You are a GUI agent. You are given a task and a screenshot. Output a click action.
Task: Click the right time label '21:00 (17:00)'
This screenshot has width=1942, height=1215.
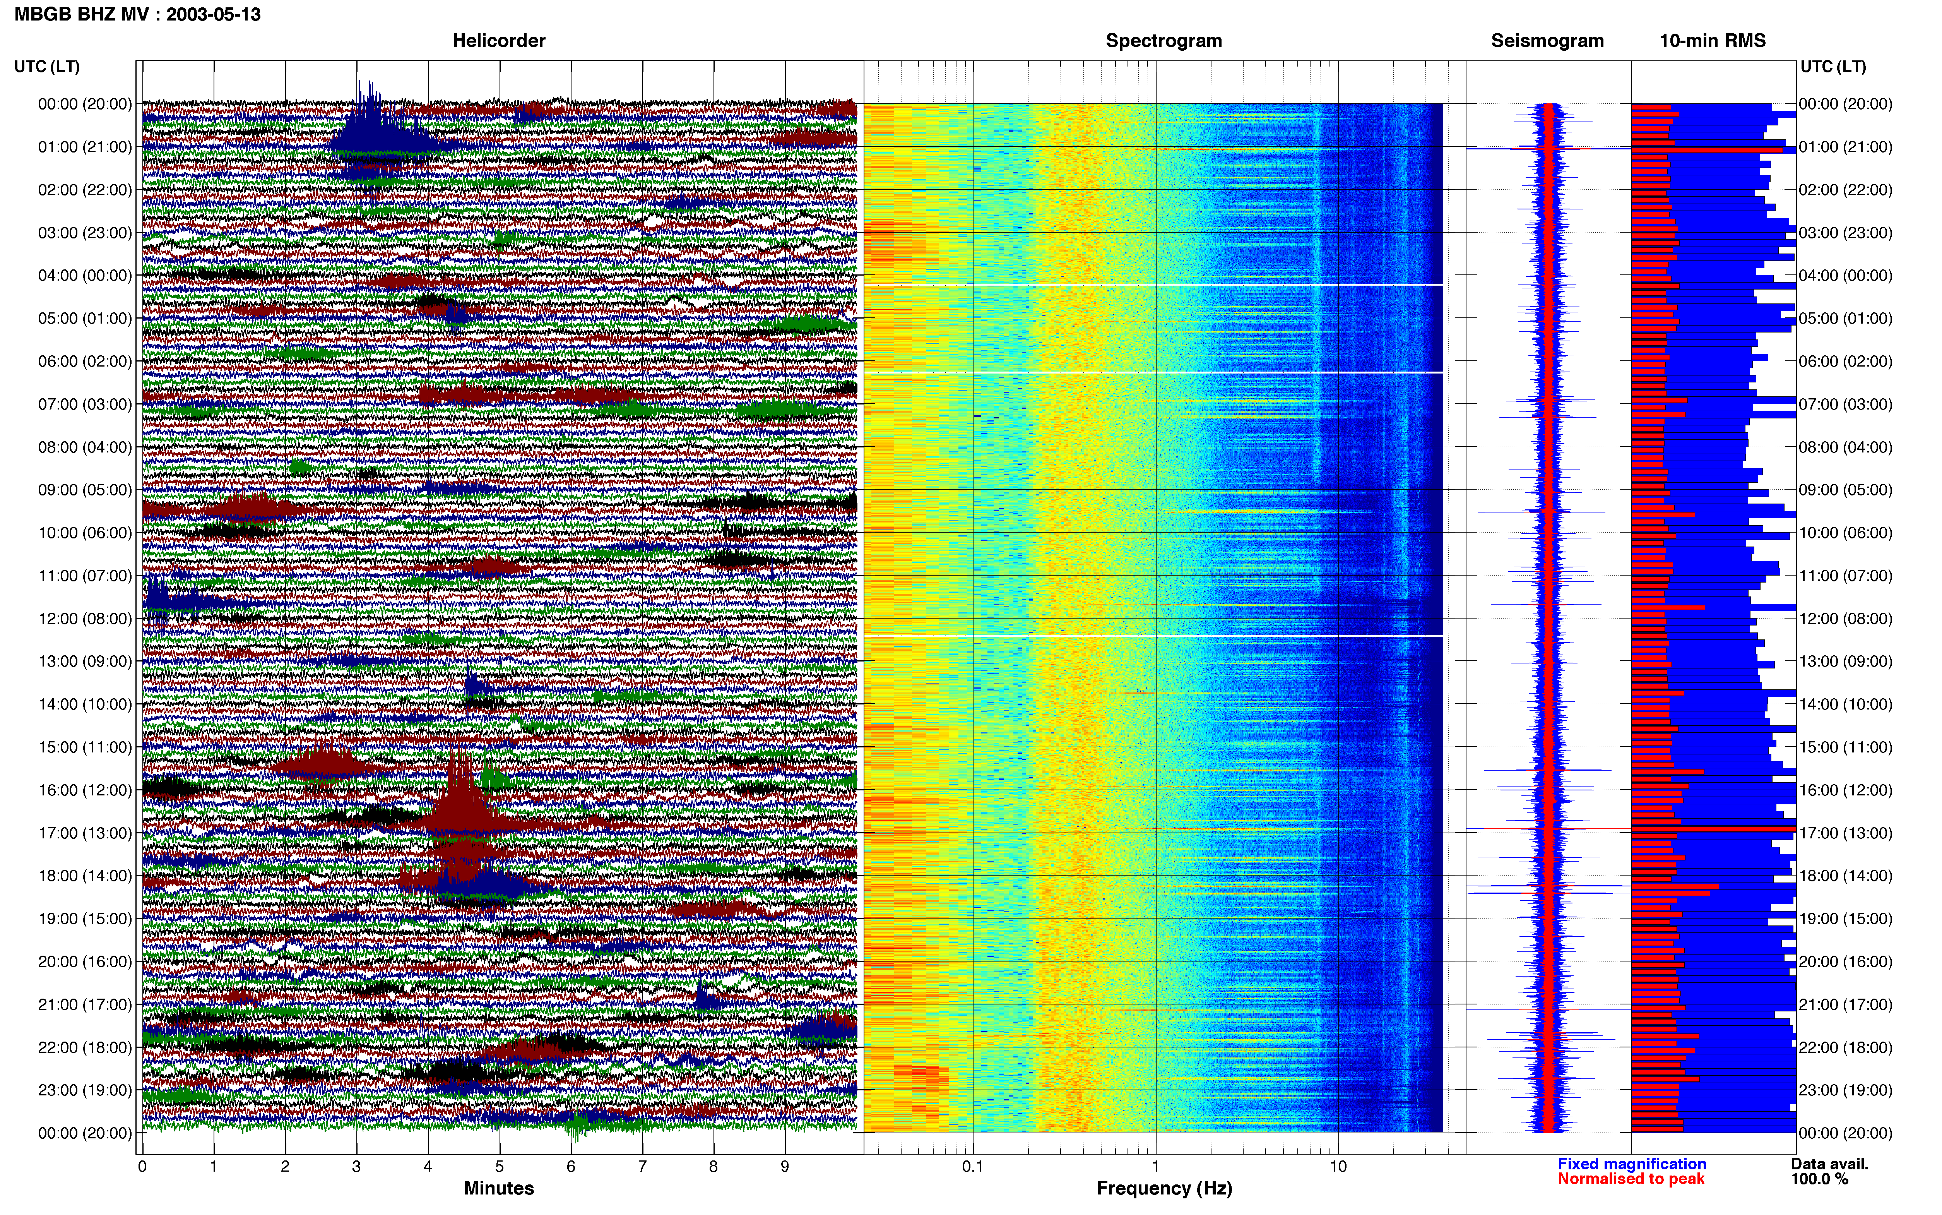[1846, 1004]
